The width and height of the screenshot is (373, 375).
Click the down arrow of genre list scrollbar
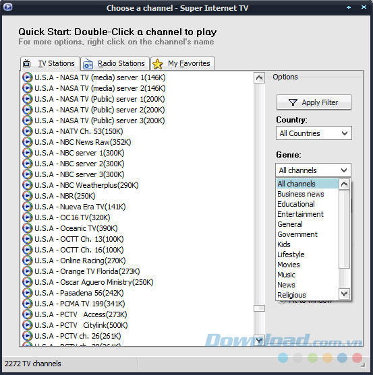coord(344,294)
